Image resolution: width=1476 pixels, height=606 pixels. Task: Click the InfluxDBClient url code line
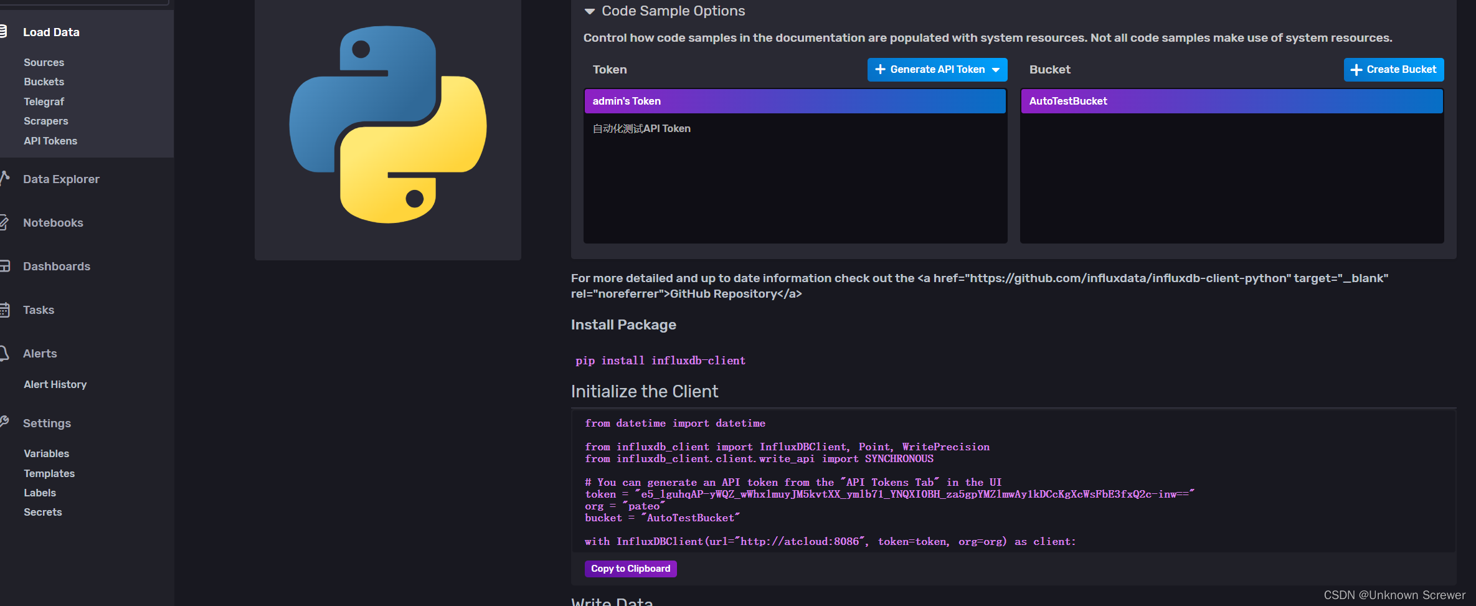[x=830, y=541]
